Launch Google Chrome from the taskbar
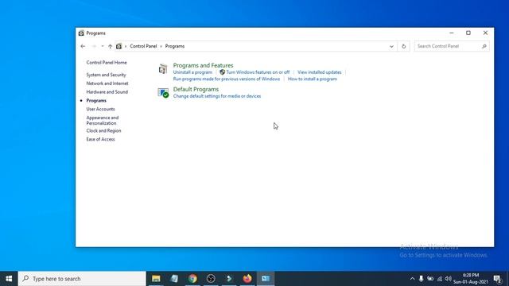Screen dimensions: 509x286 click(x=192, y=279)
